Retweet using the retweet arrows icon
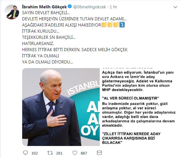The height and width of the screenshot is (158, 181). pos(50,153)
